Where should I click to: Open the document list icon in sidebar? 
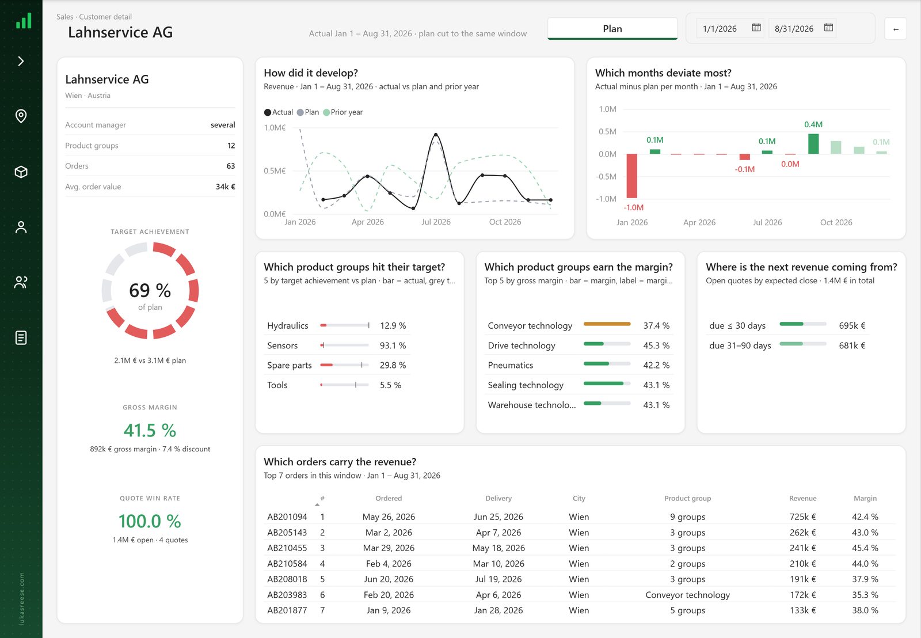pyautogui.click(x=21, y=337)
